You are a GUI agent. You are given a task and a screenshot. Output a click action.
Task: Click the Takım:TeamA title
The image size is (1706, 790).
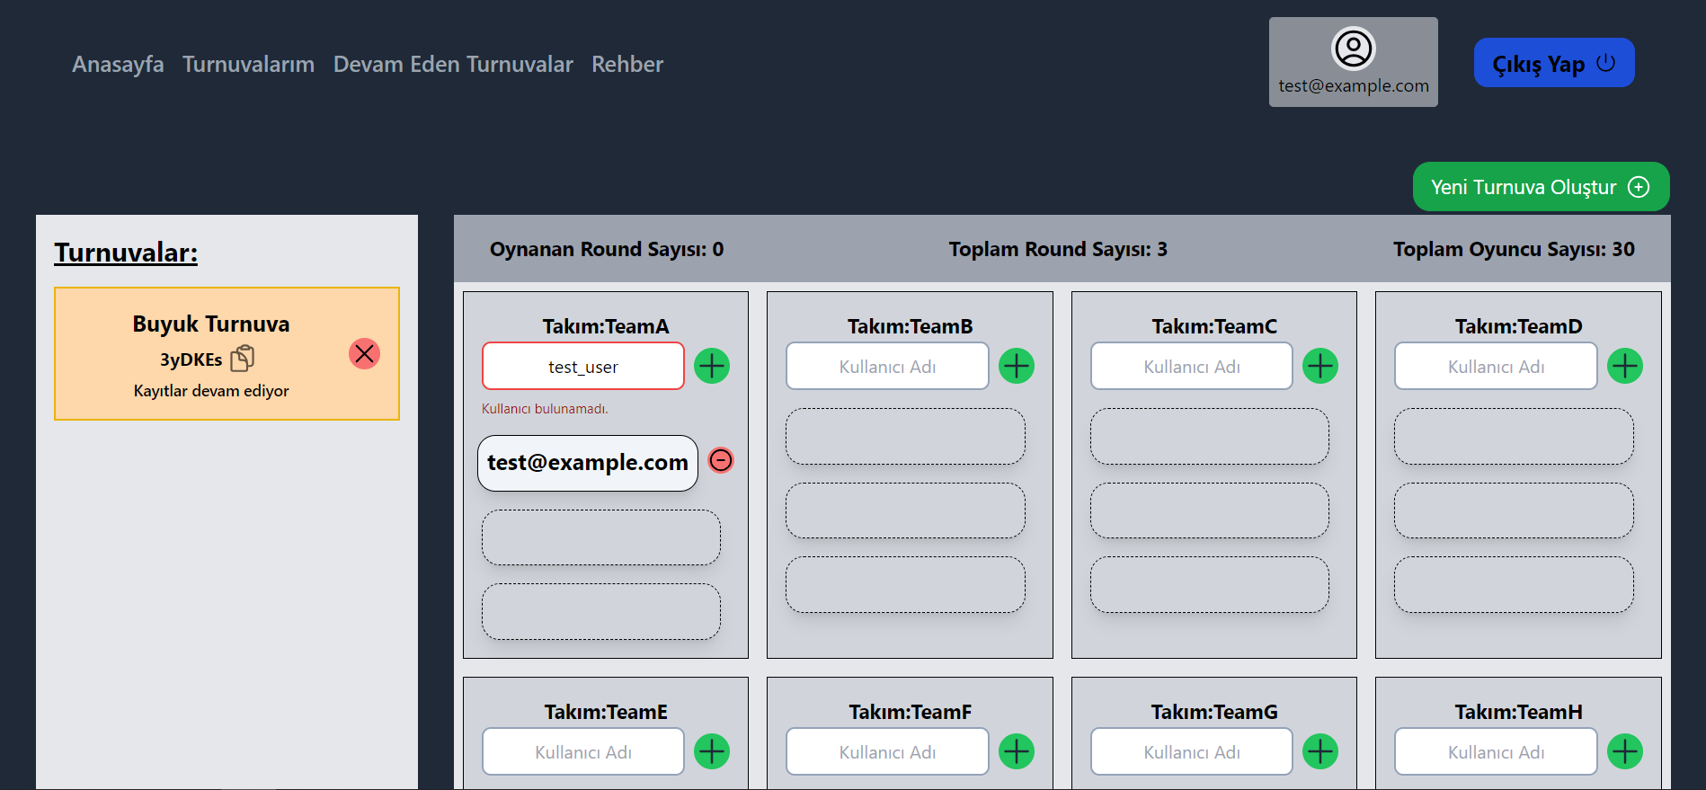[606, 326]
